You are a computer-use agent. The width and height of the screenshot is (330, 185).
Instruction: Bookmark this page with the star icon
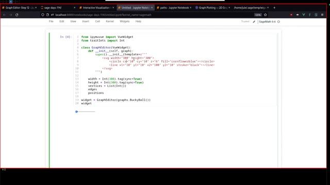click(266, 15)
